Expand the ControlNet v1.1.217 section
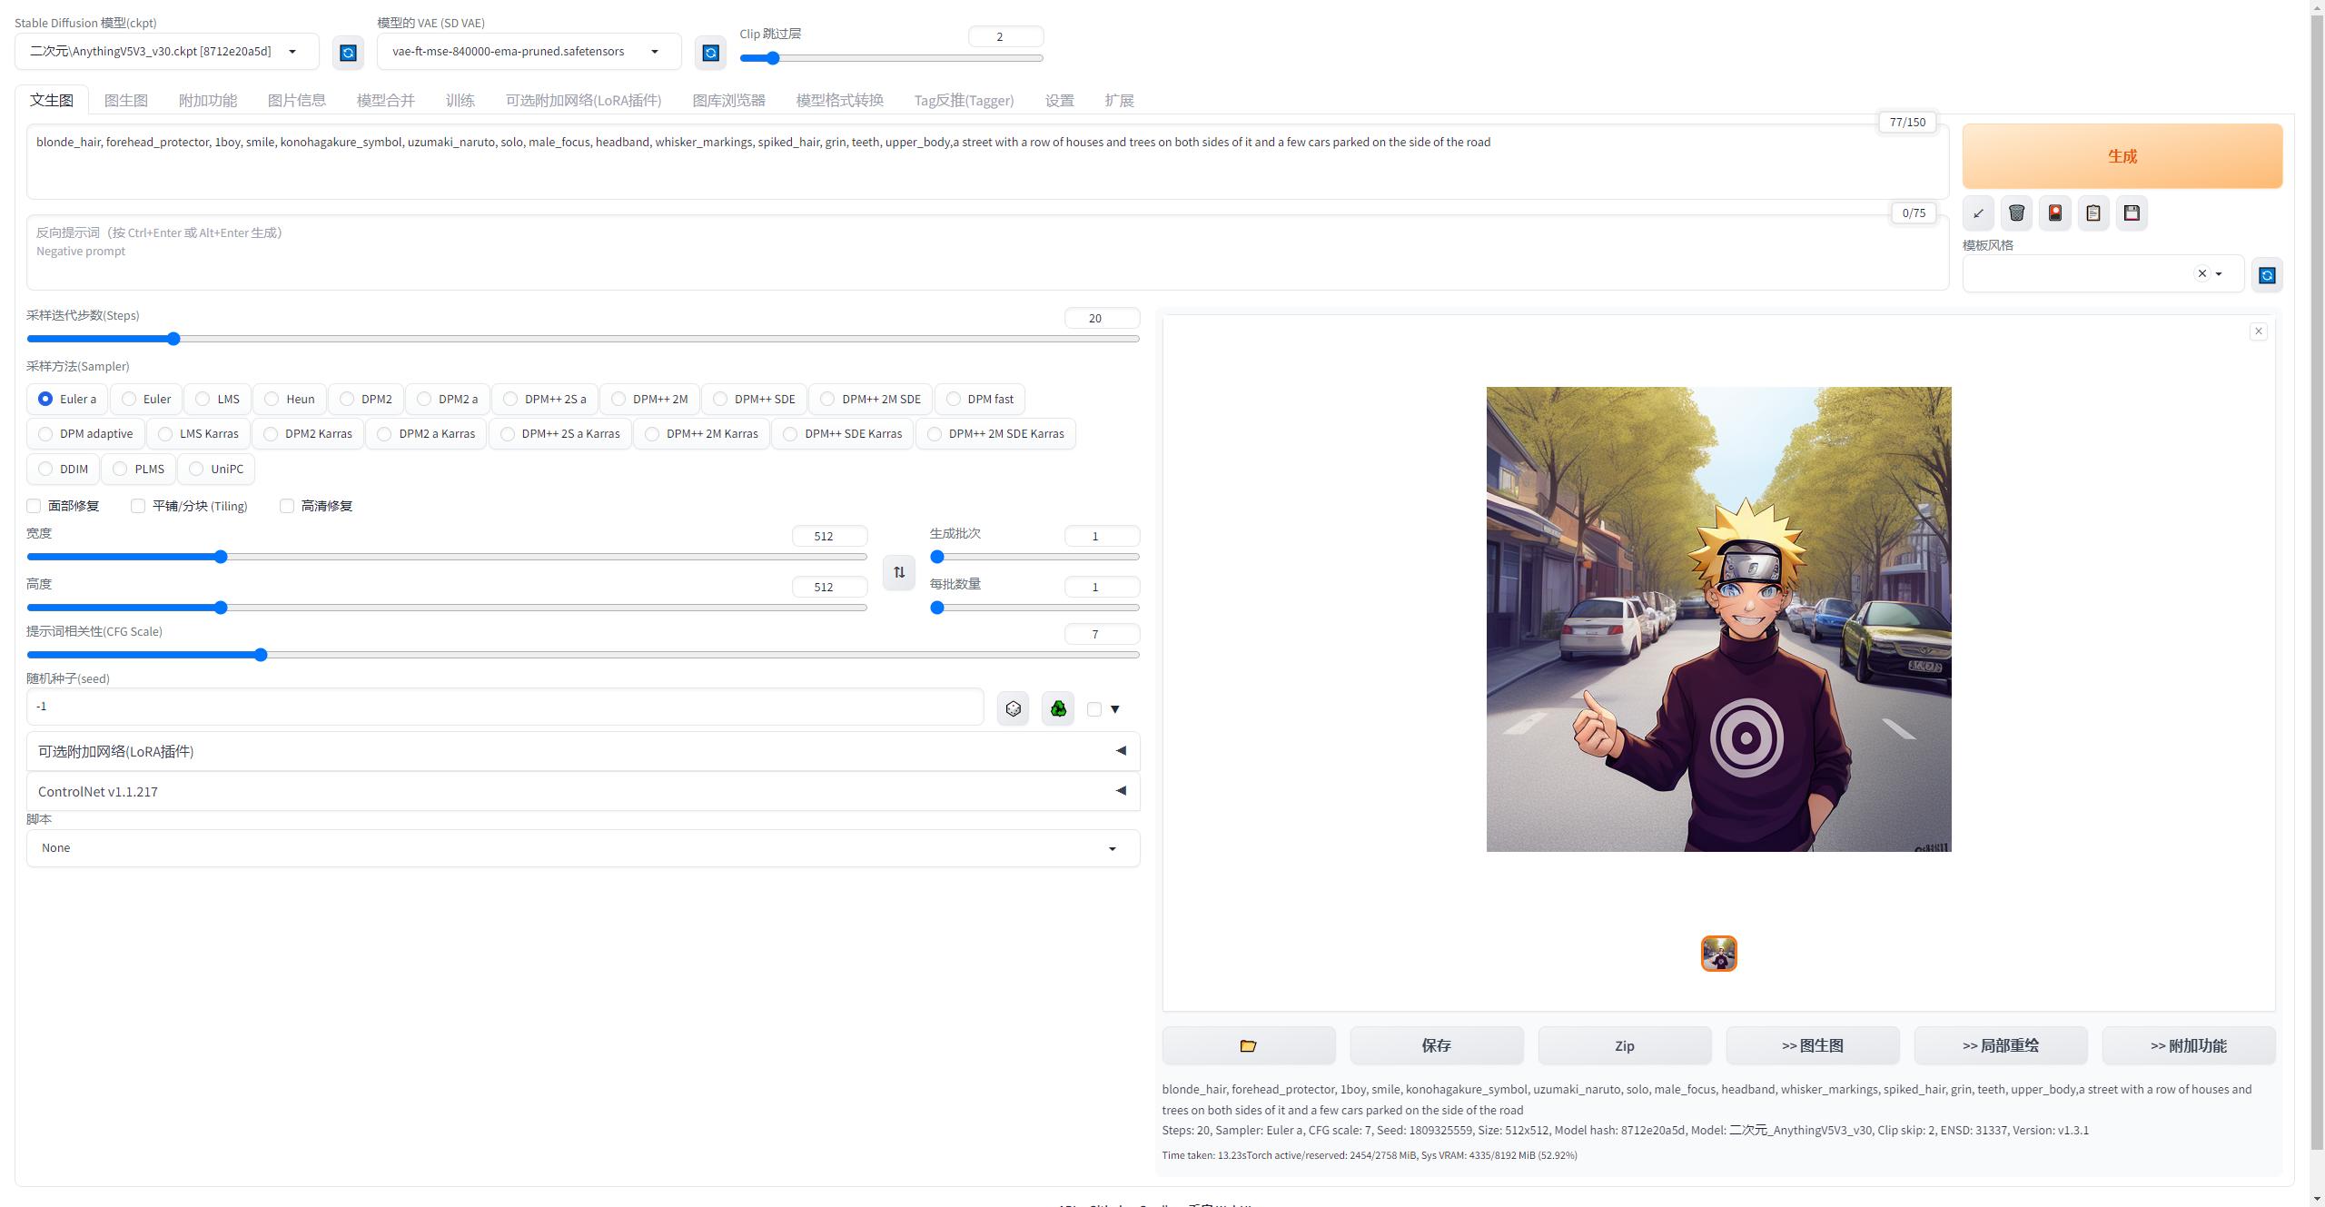2325x1207 pixels. pos(582,792)
